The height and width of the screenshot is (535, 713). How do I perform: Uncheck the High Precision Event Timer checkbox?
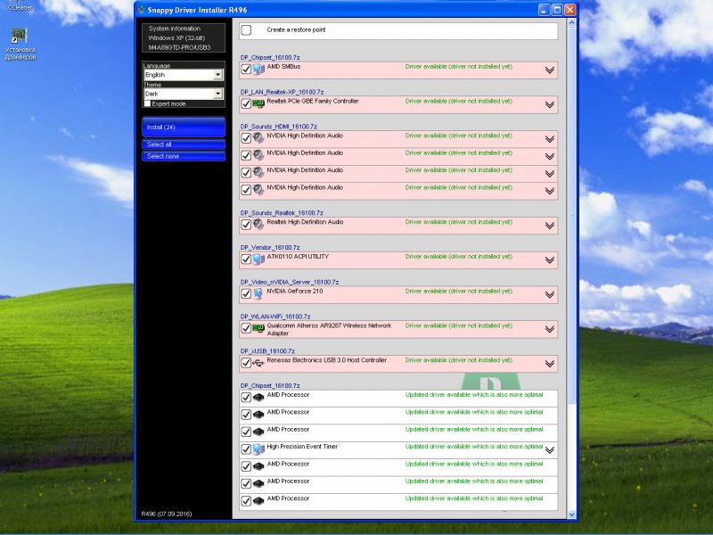click(x=246, y=449)
